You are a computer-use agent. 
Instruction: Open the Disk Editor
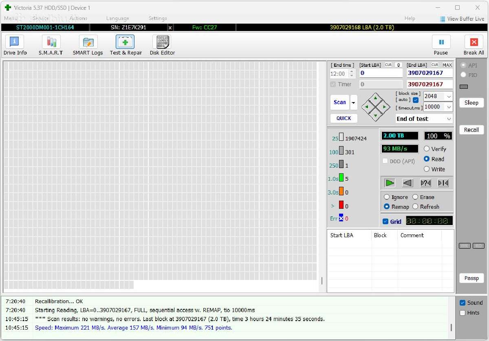click(x=162, y=45)
